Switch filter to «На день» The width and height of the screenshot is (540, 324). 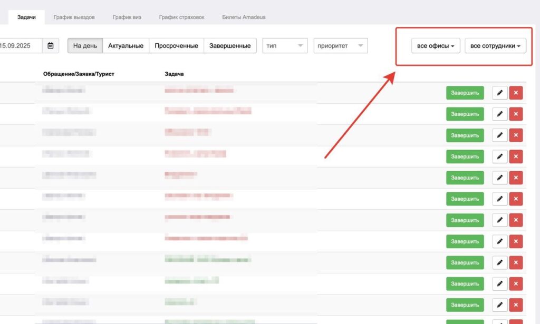click(85, 46)
